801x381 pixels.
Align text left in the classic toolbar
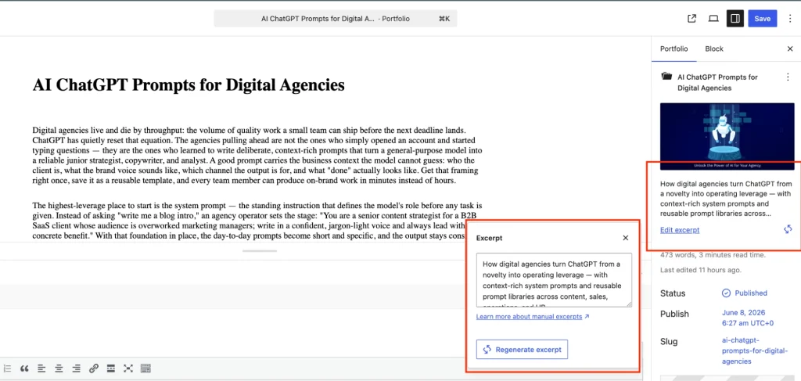41,368
